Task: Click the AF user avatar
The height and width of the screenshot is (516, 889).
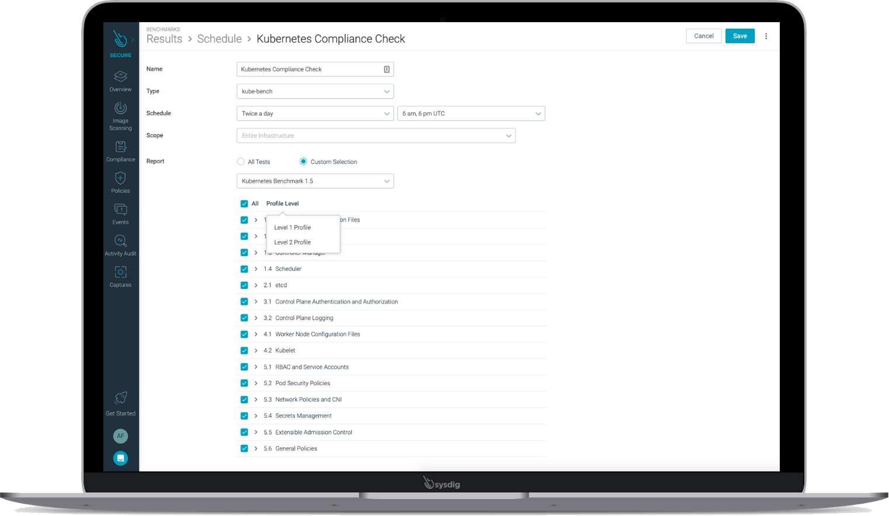Action: tap(120, 436)
